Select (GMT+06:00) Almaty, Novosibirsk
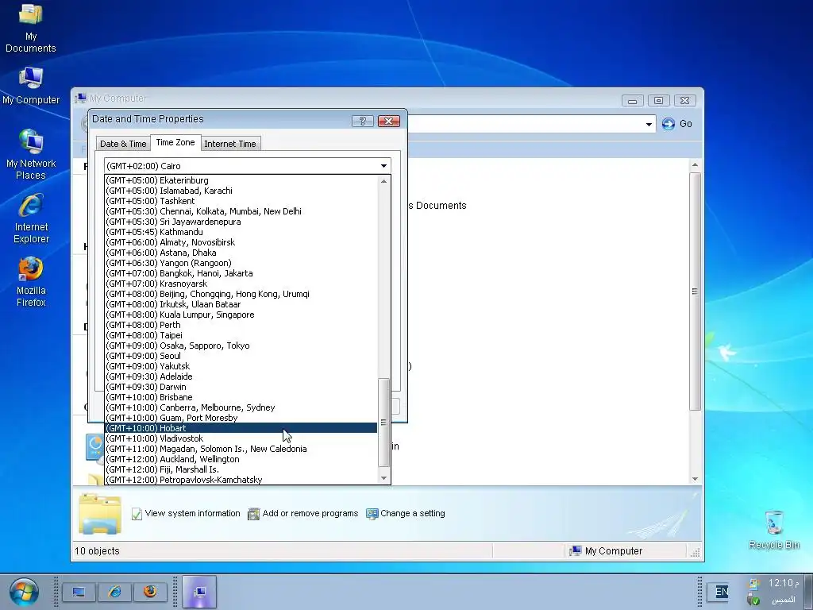Screen dimensions: 813x610 coord(241,243)
